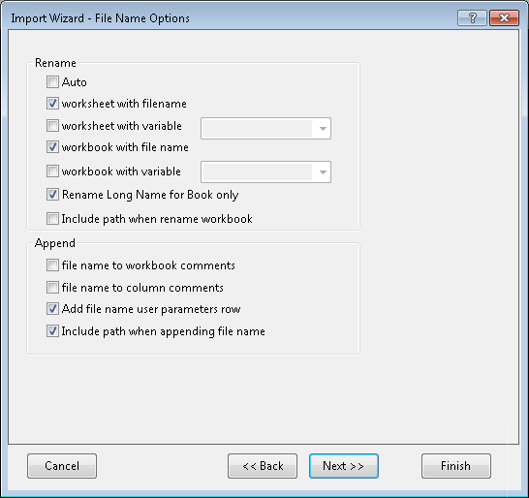Enable file name to workbook comments
Image resolution: width=529 pixels, height=498 pixels.
tap(52, 265)
